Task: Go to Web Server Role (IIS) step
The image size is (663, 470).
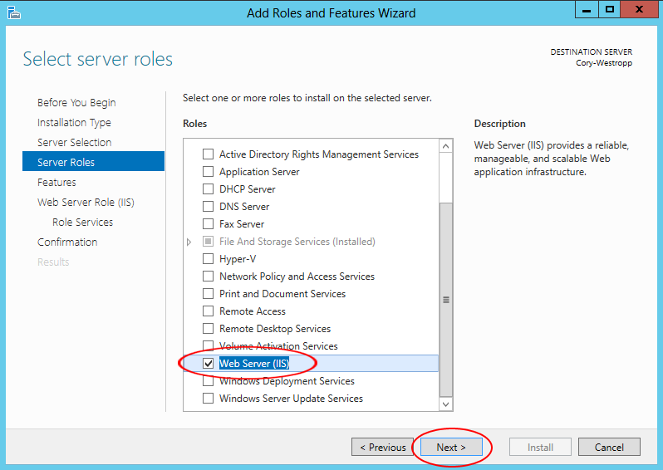Action: pos(86,202)
